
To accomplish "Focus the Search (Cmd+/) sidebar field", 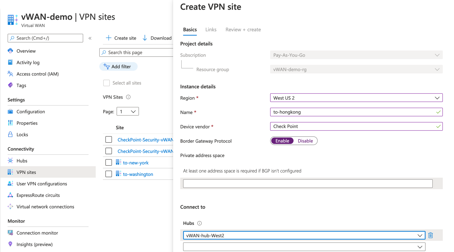I will click(x=45, y=38).
